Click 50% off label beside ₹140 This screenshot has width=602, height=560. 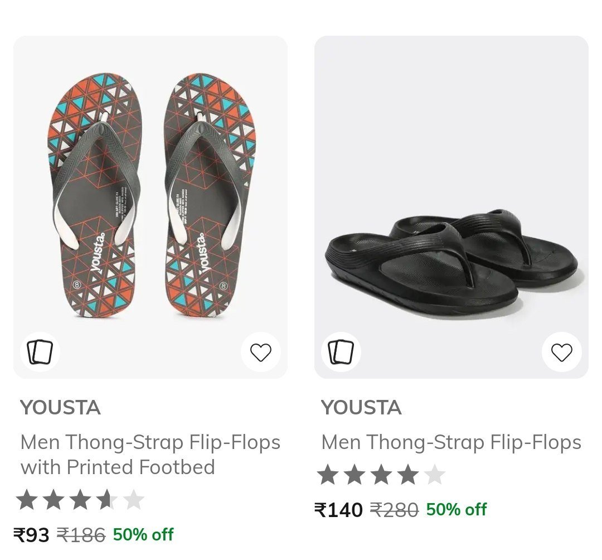click(457, 509)
